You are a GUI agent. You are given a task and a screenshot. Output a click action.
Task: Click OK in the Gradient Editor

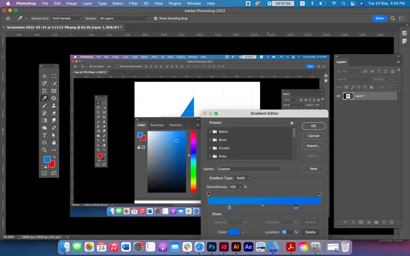point(313,126)
